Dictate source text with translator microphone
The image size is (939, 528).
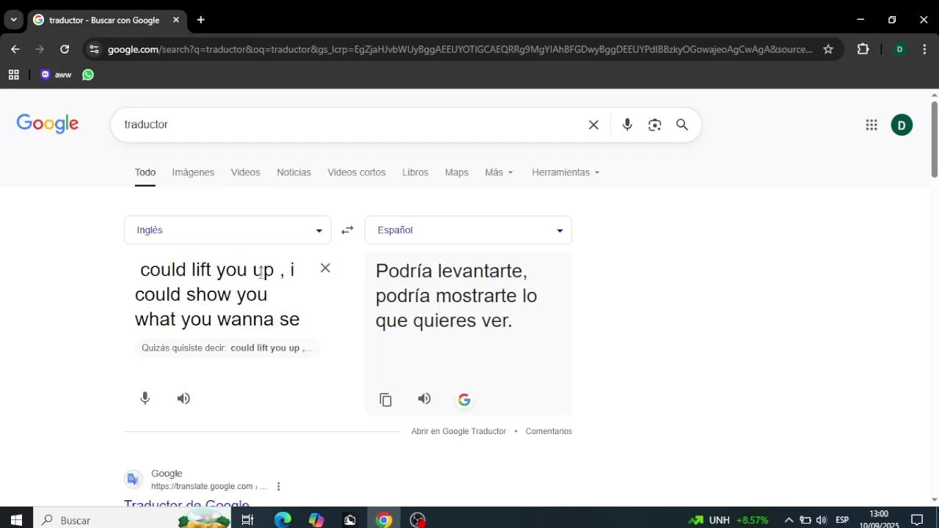145,398
